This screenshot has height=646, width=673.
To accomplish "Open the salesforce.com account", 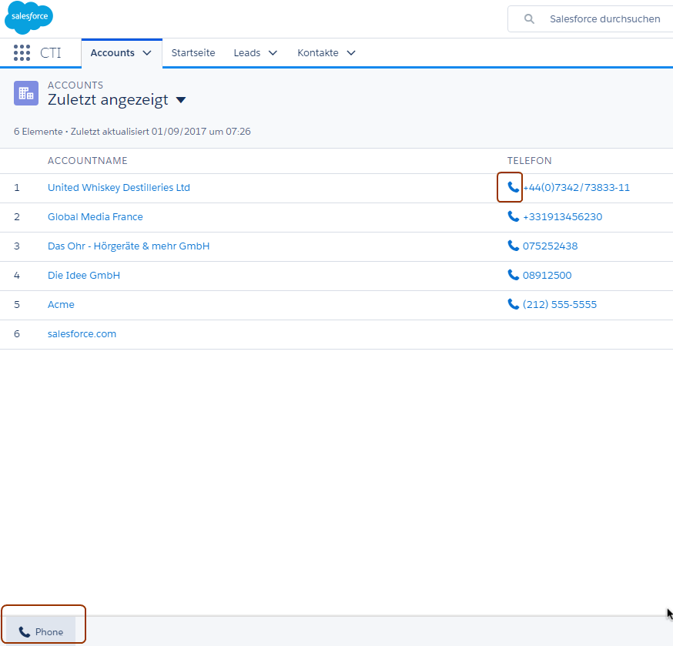I will (82, 333).
